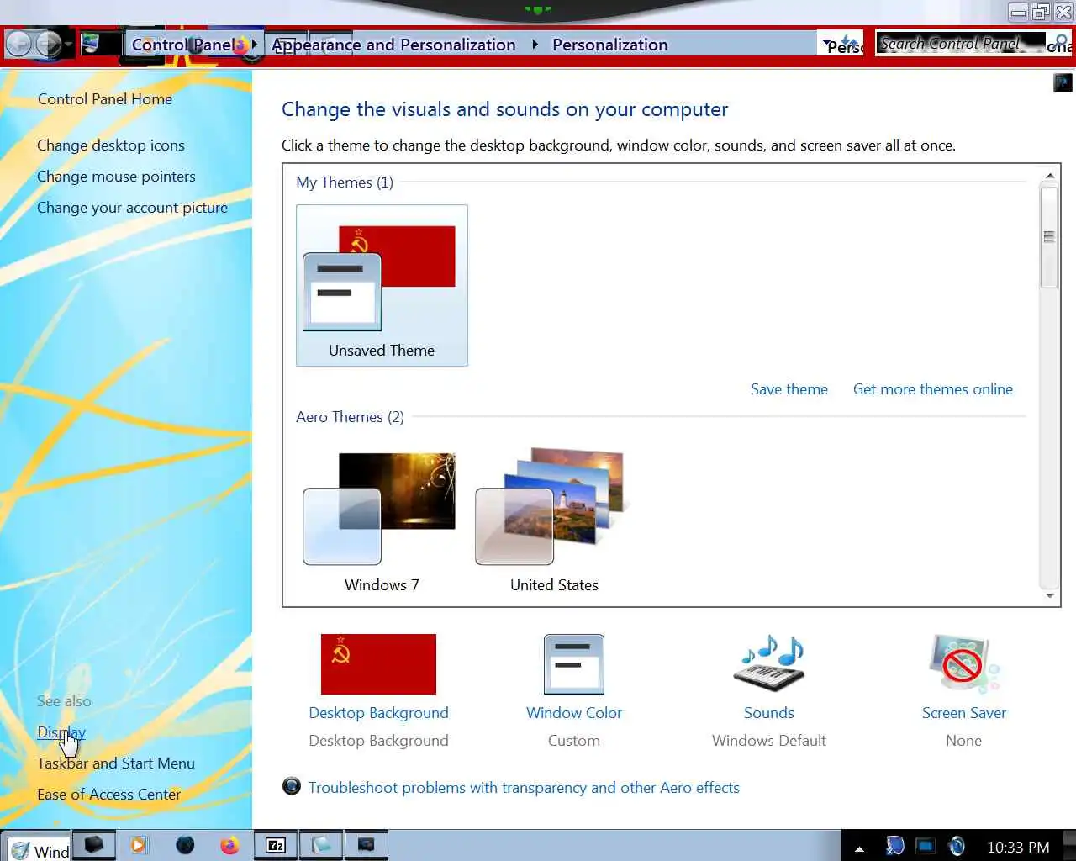Apply the United States Aero theme
The image size is (1076, 861).
pyautogui.click(x=554, y=521)
